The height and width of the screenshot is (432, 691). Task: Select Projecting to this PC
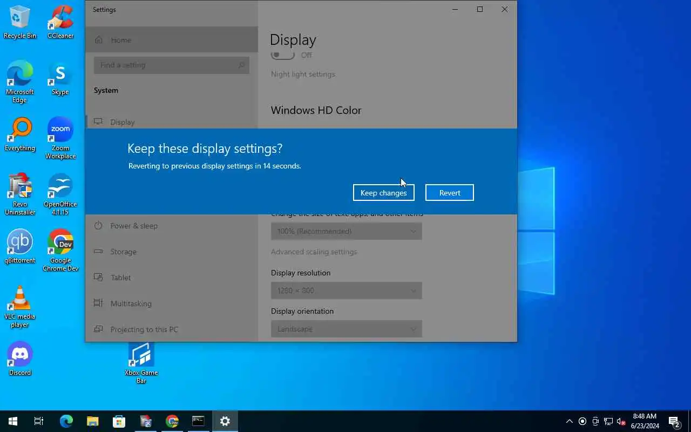coord(172,329)
